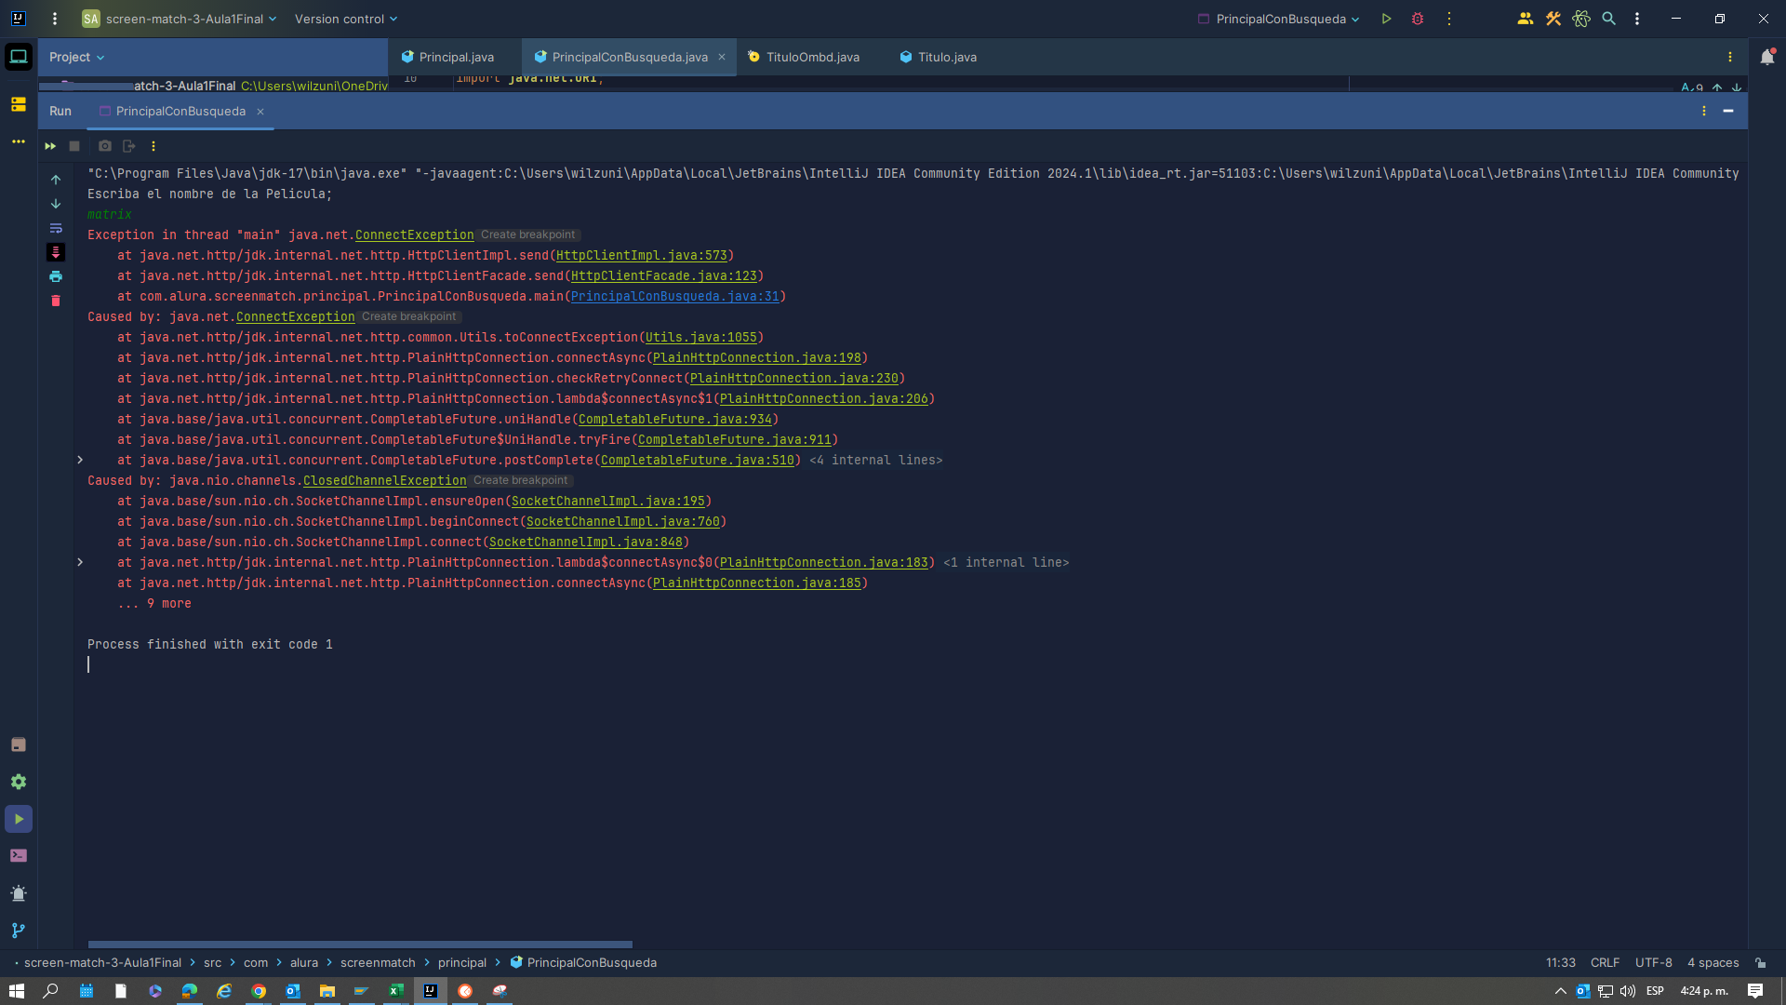The image size is (1786, 1005).
Task: Open the Project tool window icon
Action: (x=19, y=57)
